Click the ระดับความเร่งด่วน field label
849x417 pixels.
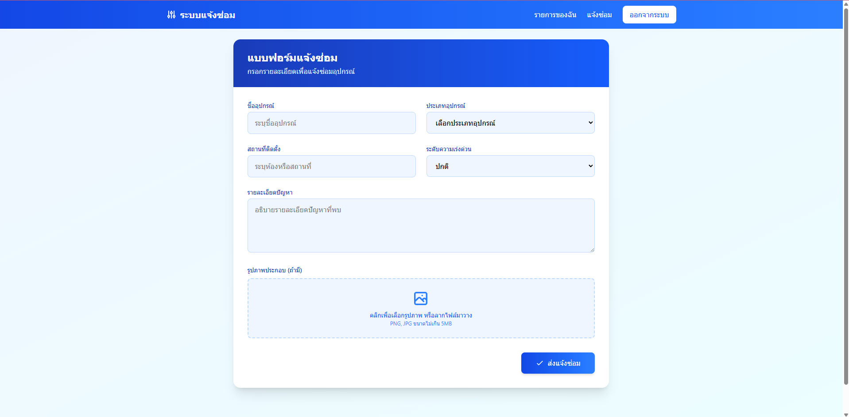(449, 149)
